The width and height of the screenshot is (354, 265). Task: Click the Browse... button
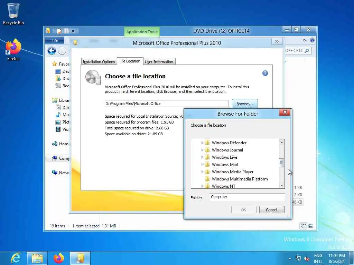click(x=245, y=104)
